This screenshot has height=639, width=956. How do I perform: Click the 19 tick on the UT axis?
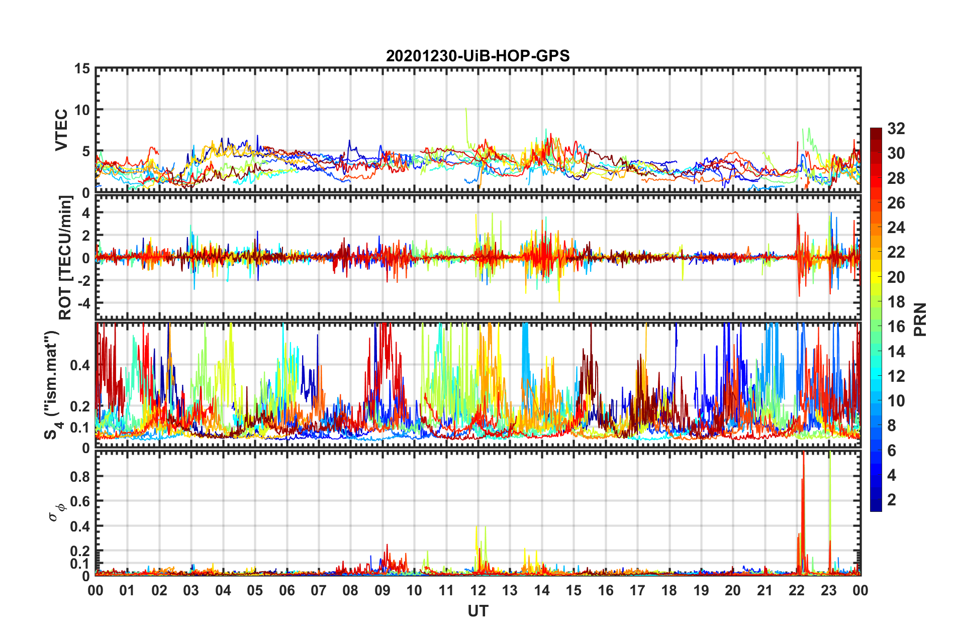point(701,590)
